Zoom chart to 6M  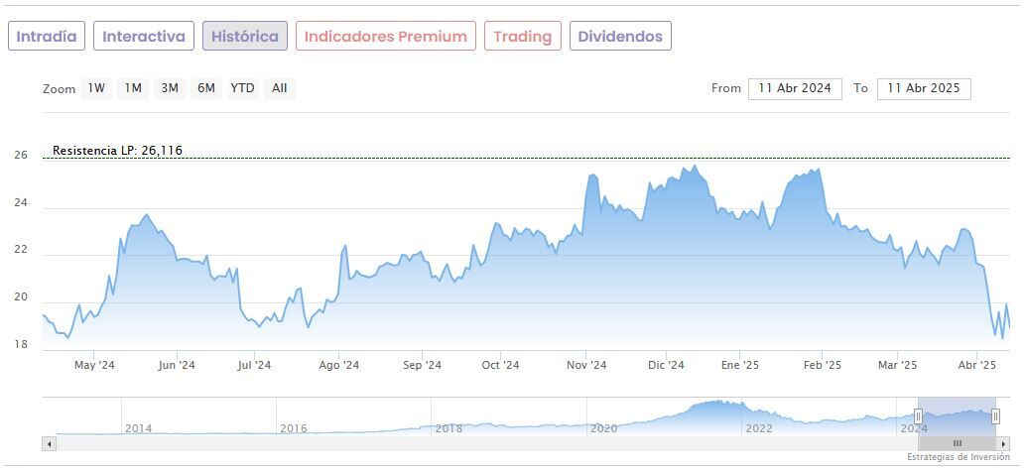pos(206,88)
